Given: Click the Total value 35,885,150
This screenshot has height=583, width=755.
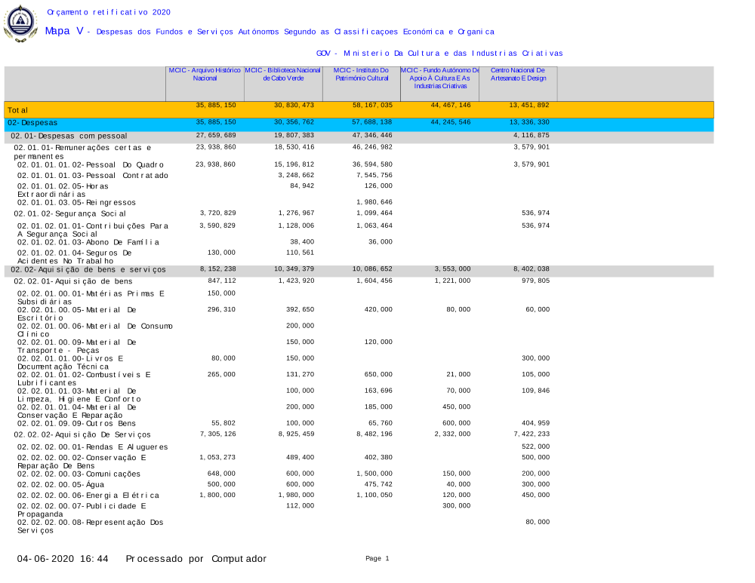Looking at the screenshot, I should (216, 105).
